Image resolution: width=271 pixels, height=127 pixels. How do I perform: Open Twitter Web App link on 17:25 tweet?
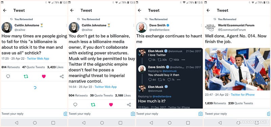(x=38, y=59)
